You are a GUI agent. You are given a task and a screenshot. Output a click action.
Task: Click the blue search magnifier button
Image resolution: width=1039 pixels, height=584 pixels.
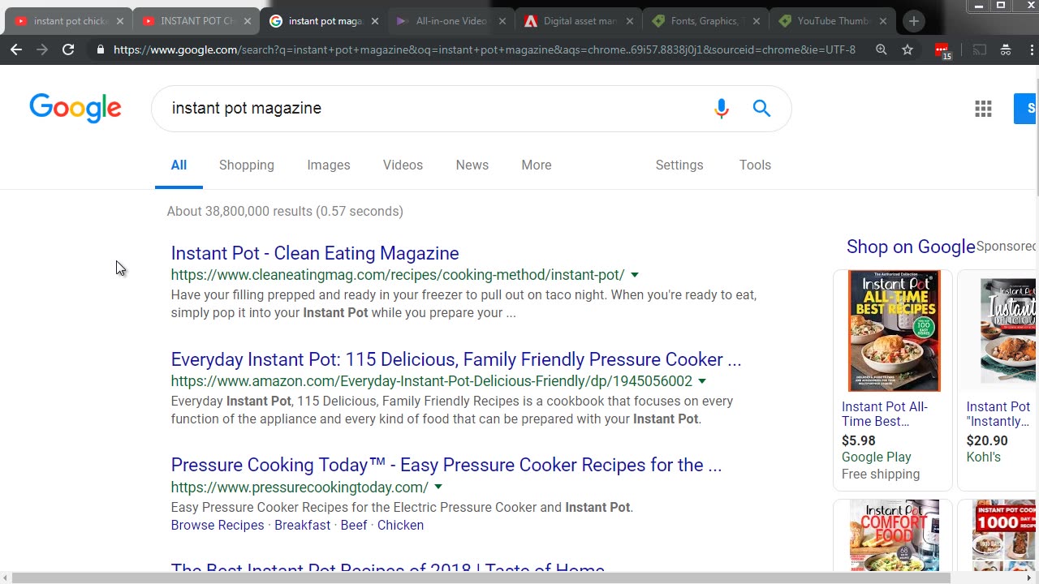[761, 108]
